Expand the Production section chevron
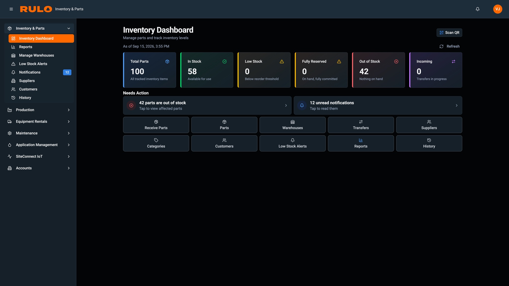This screenshot has width=509, height=286. (x=69, y=110)
